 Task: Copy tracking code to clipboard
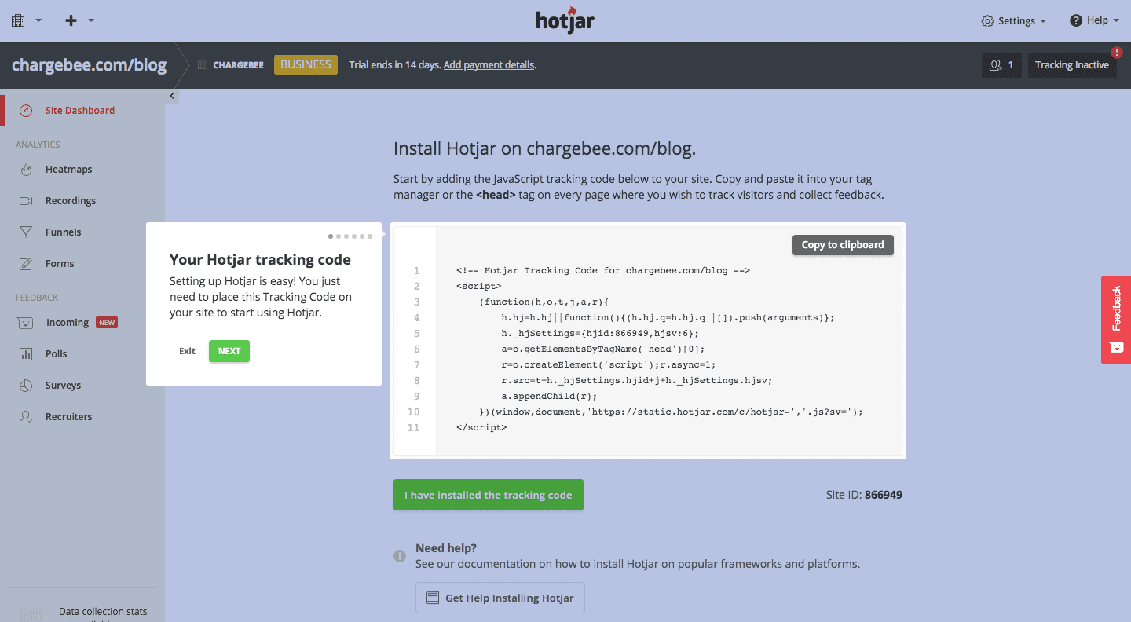(843, 245)
